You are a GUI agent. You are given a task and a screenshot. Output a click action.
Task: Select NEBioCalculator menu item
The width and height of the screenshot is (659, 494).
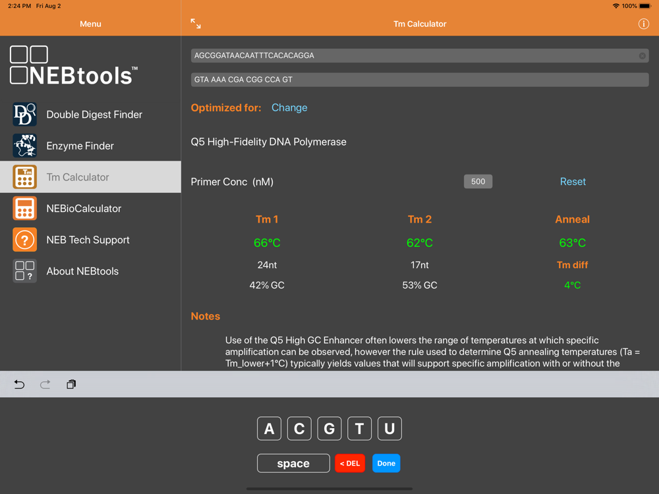click(x=90, y=208)
